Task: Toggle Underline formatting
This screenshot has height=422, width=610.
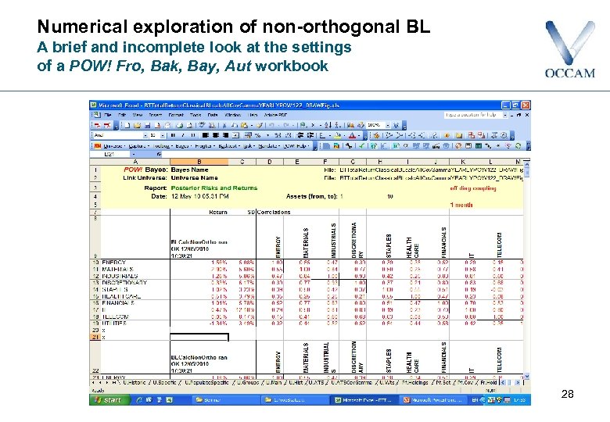Action: (193, 135)
